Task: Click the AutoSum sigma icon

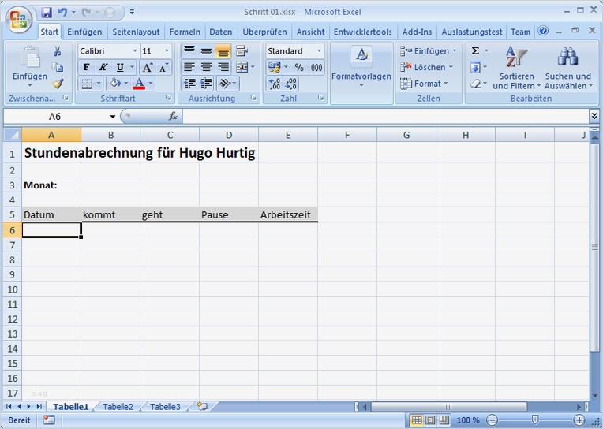Action: (x=475, y=50)
